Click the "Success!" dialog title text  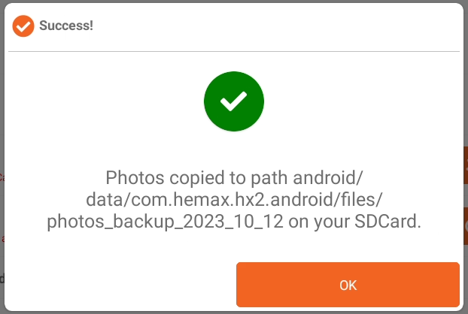pyautogui.click(x=66, y=26)
